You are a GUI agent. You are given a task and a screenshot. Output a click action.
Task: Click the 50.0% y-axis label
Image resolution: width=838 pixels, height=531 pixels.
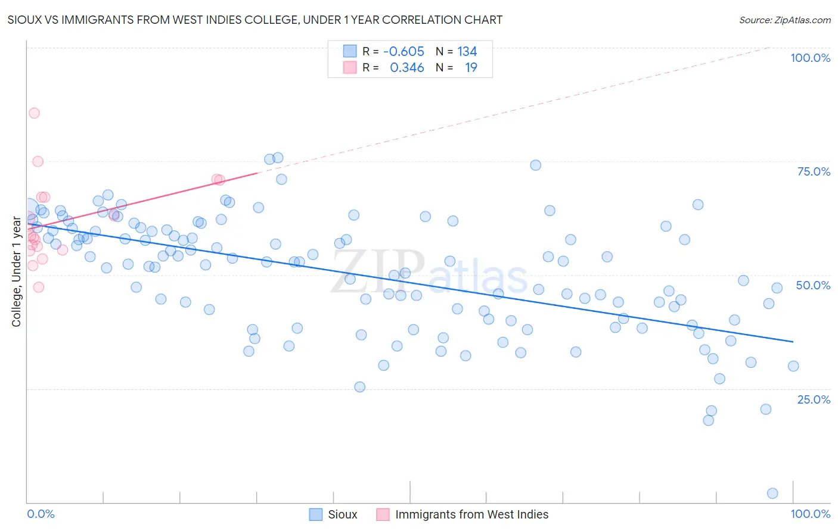813,285
